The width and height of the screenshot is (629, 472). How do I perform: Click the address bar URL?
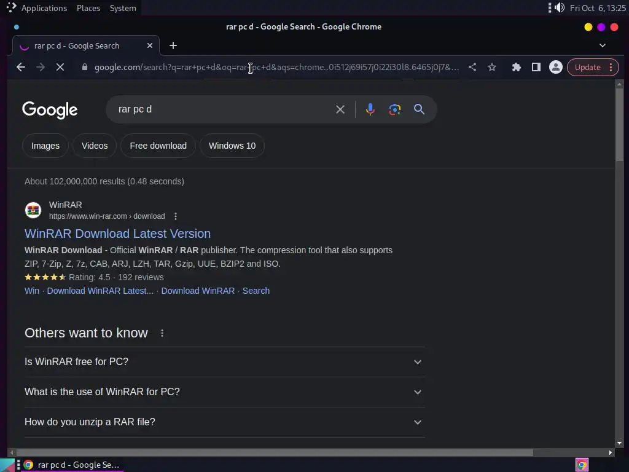coord(277,67)
